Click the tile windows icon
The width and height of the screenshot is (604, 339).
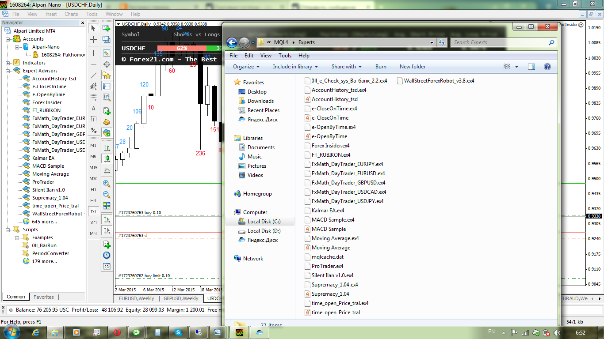[x=107, y=206]
